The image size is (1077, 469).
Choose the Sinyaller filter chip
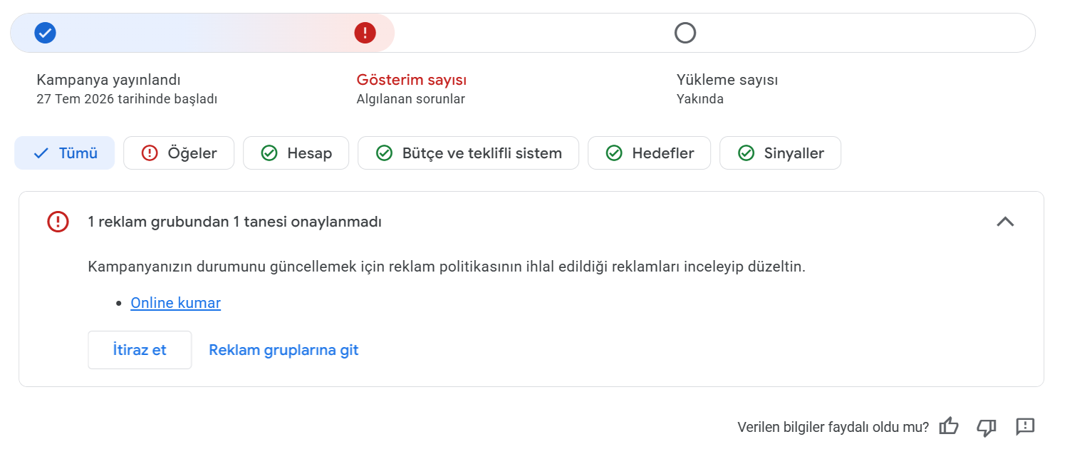click(x=780, y=153)
